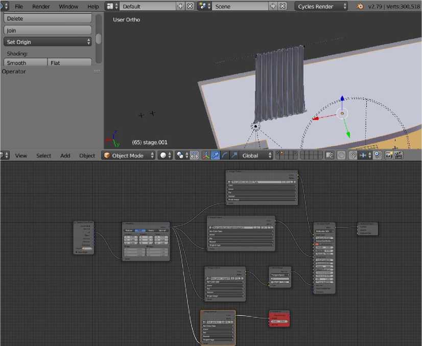
Task: Open the Cycles Render engine dropdown
Action: point(321,7)
